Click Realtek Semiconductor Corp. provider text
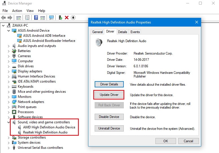219x153 pixels. [x=153, y=53]
